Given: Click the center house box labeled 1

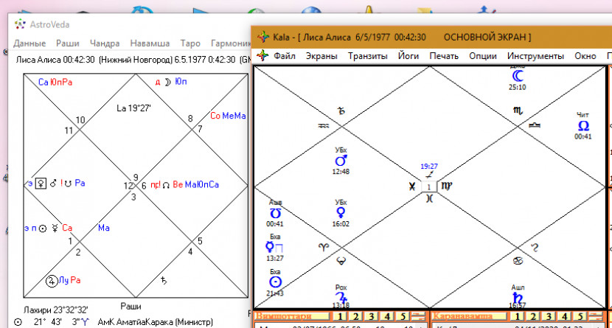Looking at the screenshot, I should 429,186.
